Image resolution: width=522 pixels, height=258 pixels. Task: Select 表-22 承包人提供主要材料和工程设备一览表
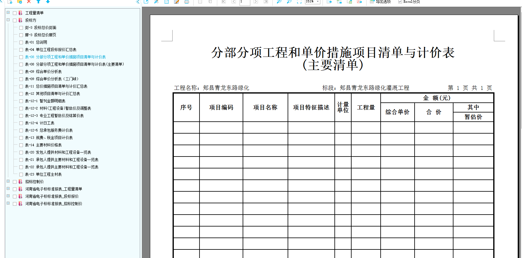click(x=62, y=167)
